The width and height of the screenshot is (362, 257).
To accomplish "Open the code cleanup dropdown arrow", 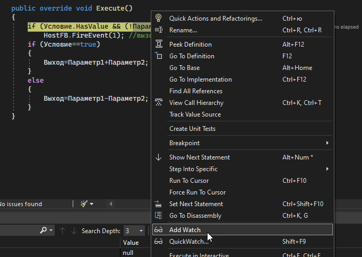I will [92, 204].
